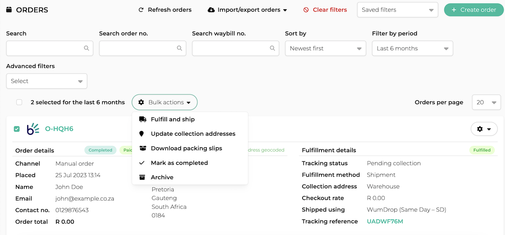Open the Sort by Newest first dropdown
The height and width of the screenshot is (235, 505).
[325, 48]
